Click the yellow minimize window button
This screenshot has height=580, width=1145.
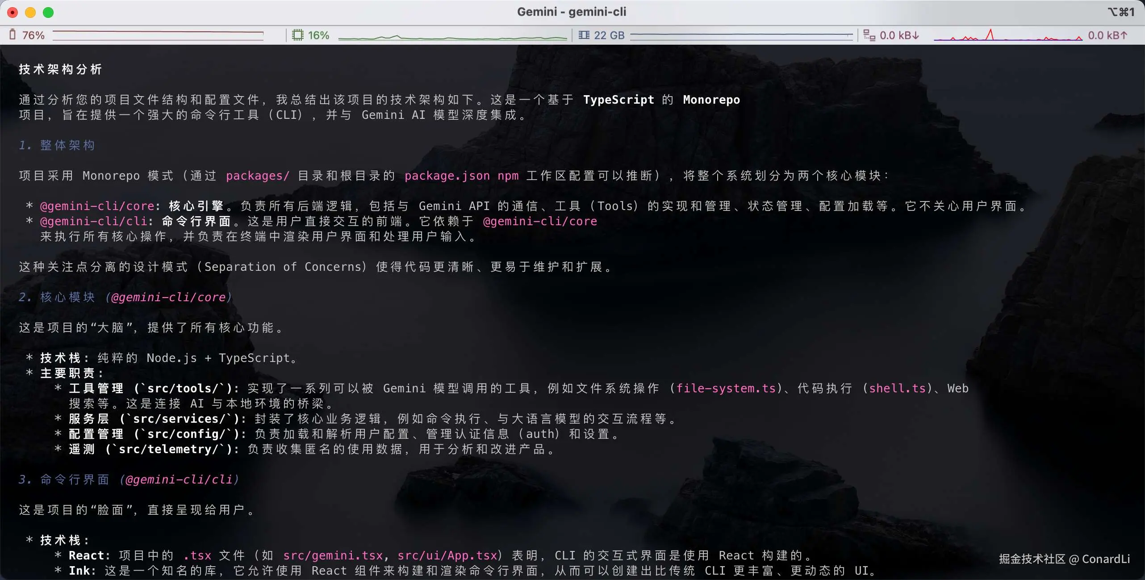click(x=30, y=13)
